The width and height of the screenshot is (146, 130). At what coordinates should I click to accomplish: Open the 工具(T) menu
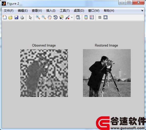pos(65,11)
